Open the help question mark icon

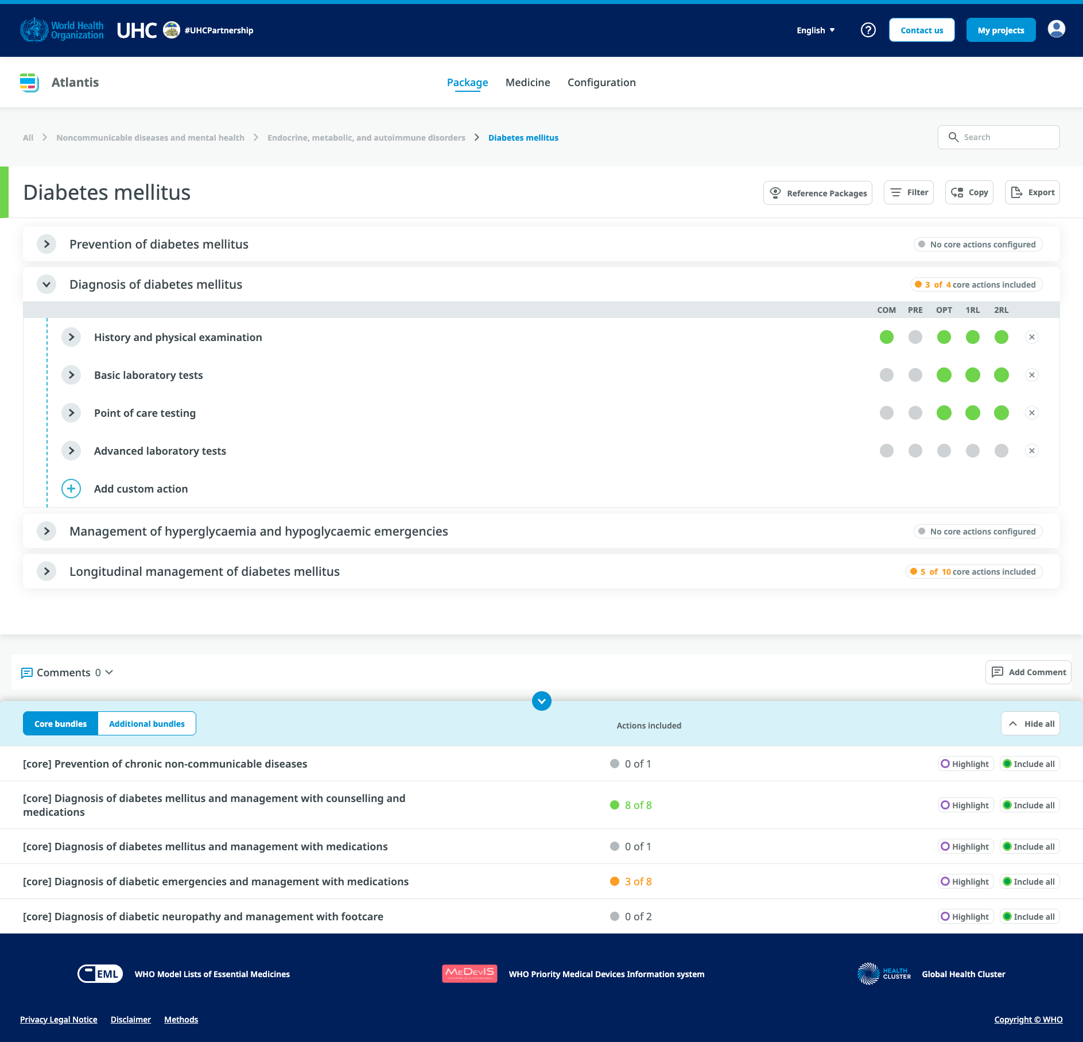(868, 30)
